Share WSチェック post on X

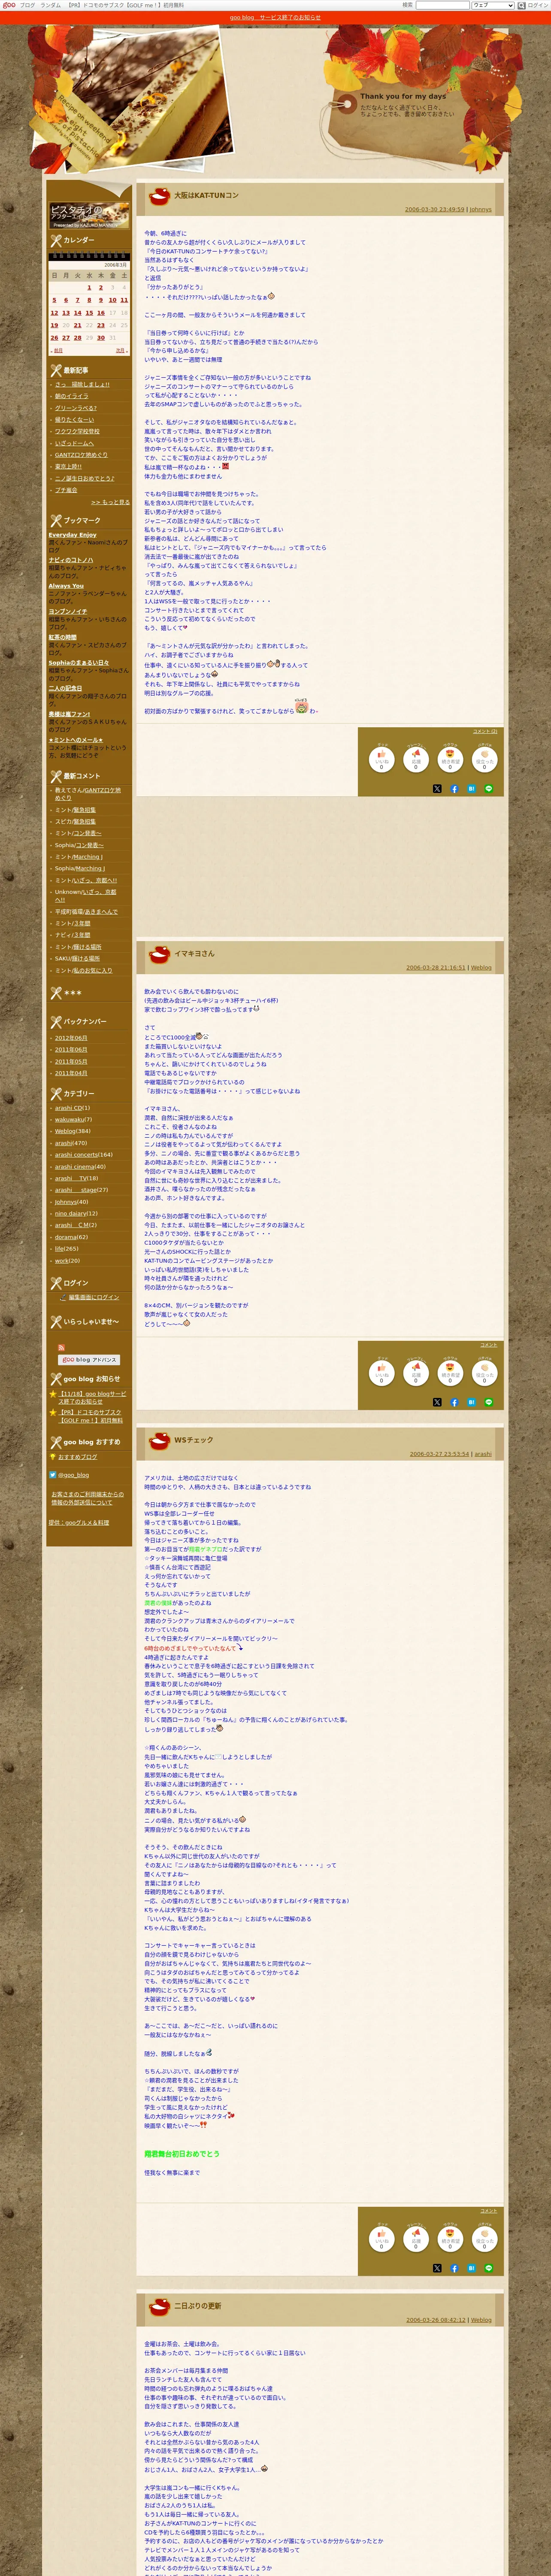[x=437, y=2269]
